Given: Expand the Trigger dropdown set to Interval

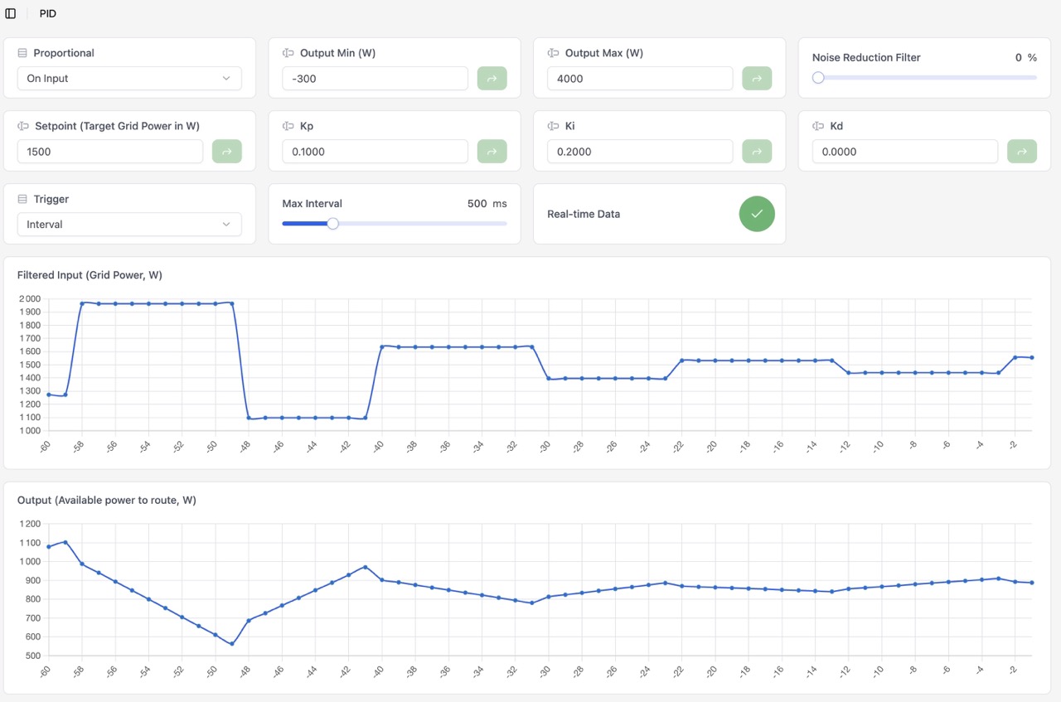Looking at the screenshot, I should (x=129, y=225).
